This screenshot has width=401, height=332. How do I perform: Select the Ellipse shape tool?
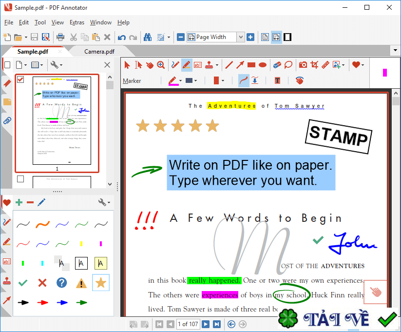(263, 65)
